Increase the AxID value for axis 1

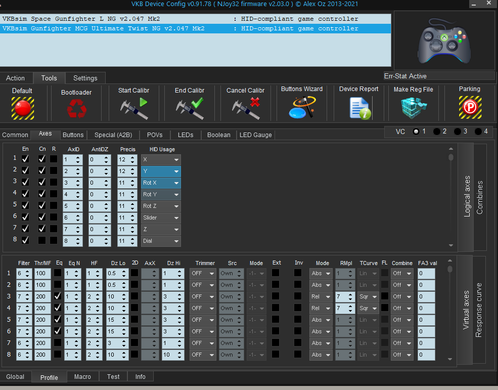coord(78,157)
